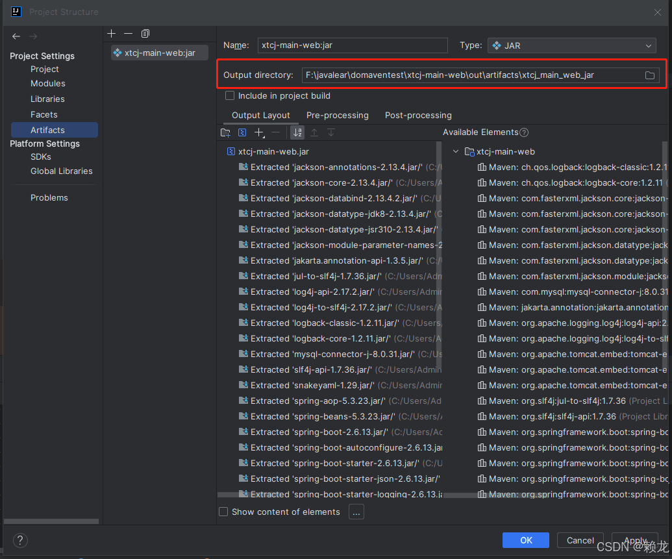Select the Artifacts settings section
The height and width of the screenshot is (559, 672).
(55, 130)
